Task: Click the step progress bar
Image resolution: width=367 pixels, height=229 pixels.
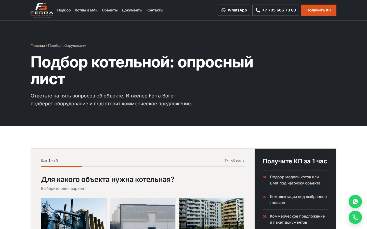Action: 143,167
